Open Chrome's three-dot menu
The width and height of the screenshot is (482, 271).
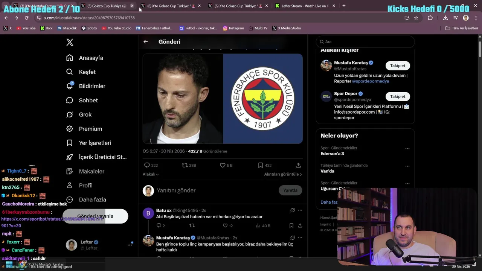tap(476, 18)
